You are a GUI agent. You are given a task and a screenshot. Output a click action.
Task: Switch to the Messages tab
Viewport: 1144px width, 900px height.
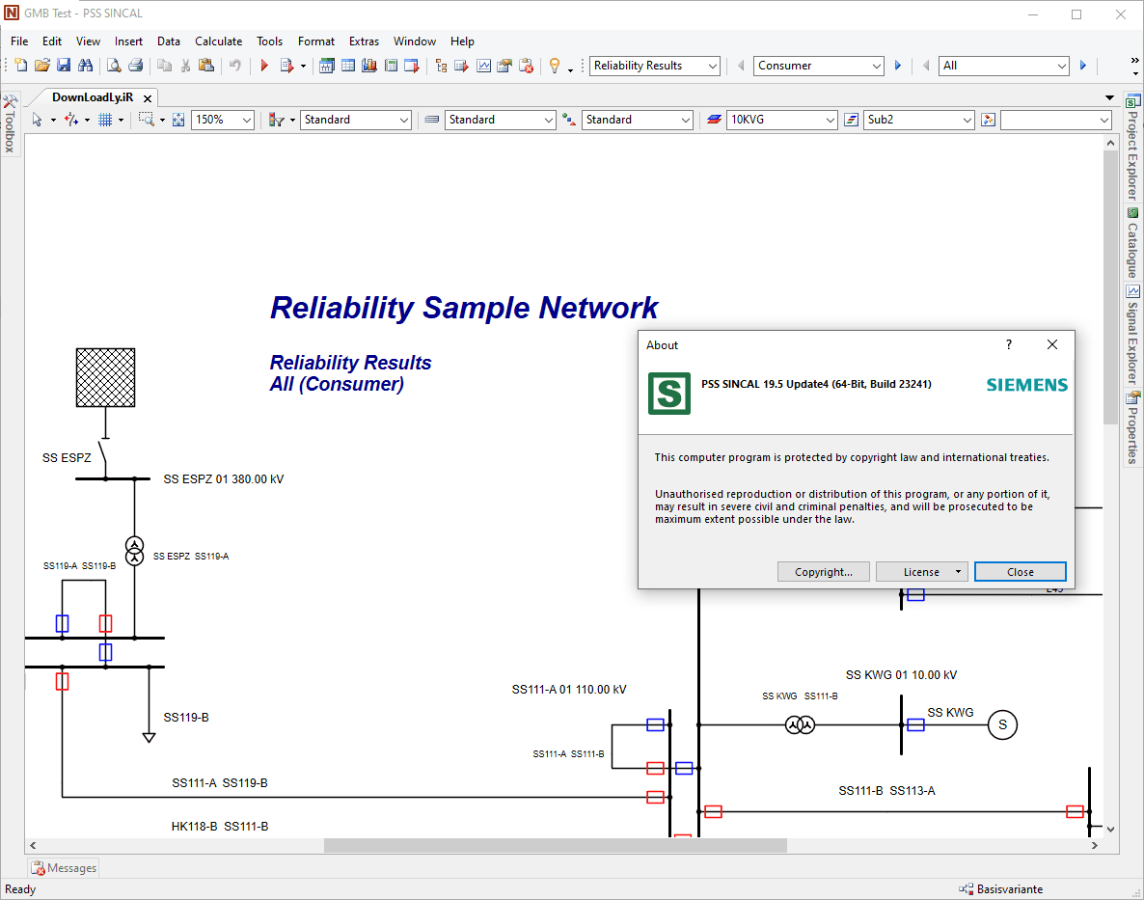(x=65, y=868)
